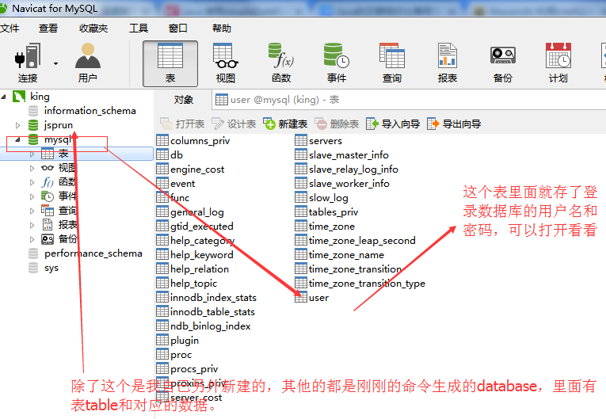The image size is (606, 419).
Task: Click the 备份 (Backup) toolbar icon
Action: coord(502,63)
